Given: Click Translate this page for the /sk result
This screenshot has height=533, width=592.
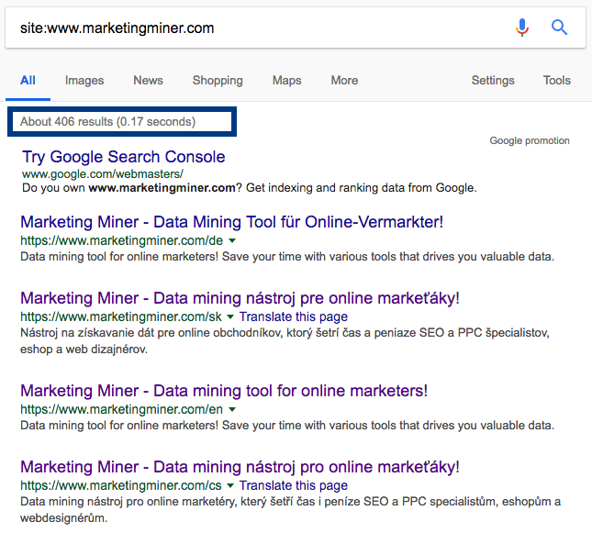Looking at the screenshot, I should tap(294, 316).
